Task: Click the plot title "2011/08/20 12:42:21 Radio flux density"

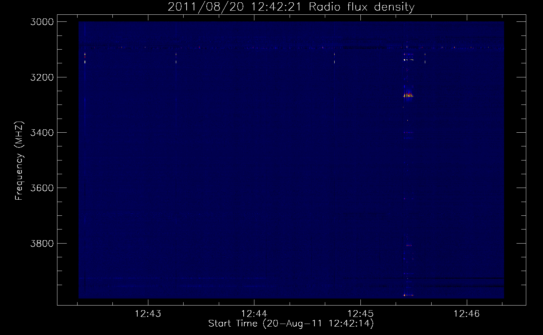Action: coord(291,7)
